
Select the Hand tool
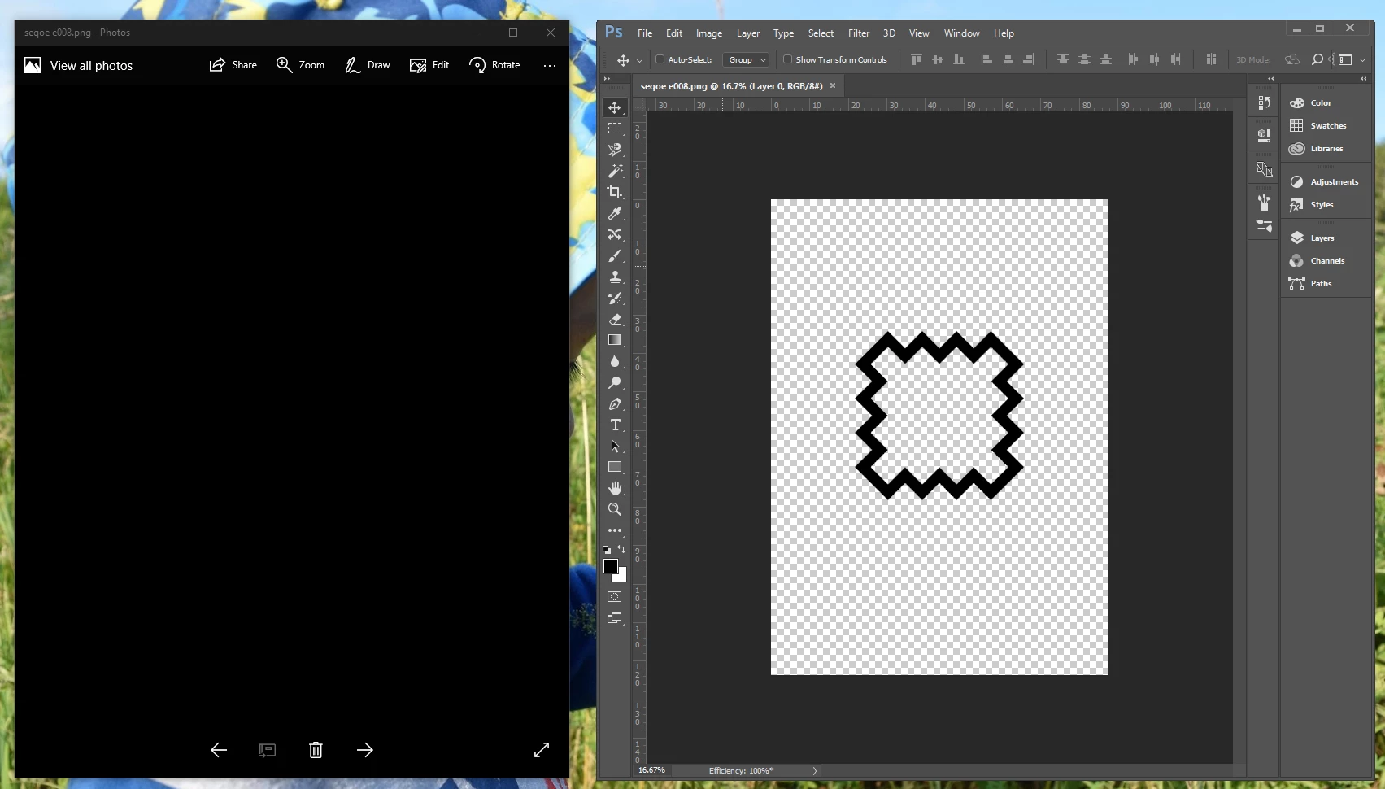click(x=615, y=488)
